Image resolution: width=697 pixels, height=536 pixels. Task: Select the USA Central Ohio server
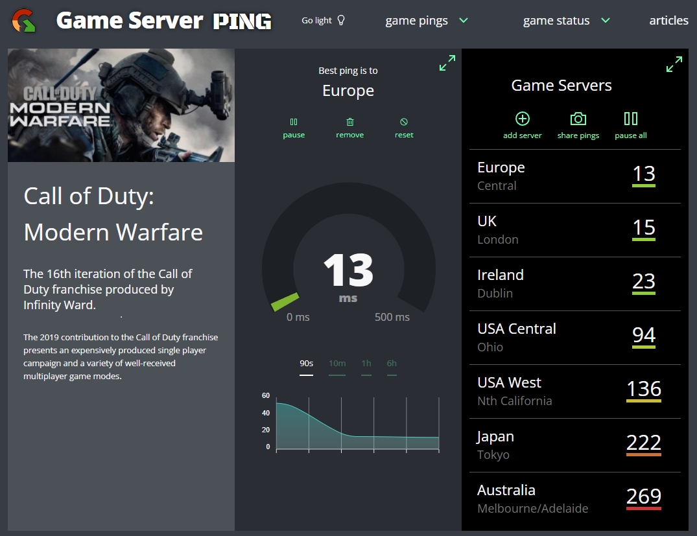[574, 337]
